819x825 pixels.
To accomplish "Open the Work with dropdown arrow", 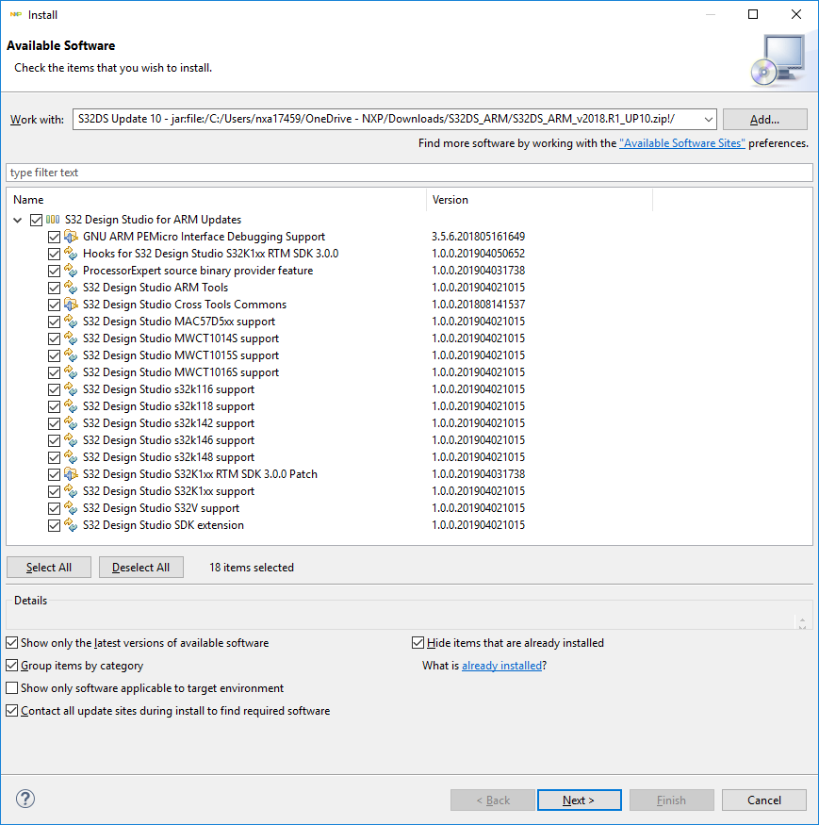I will point(708,120).
